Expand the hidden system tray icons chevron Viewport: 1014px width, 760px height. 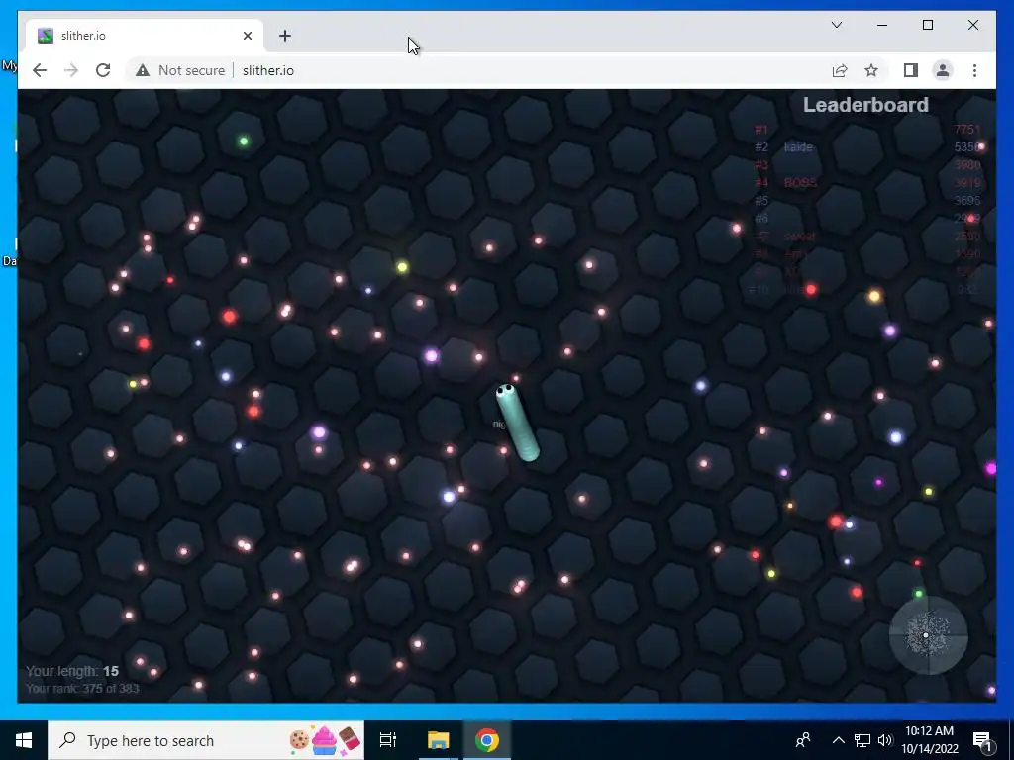838,740
